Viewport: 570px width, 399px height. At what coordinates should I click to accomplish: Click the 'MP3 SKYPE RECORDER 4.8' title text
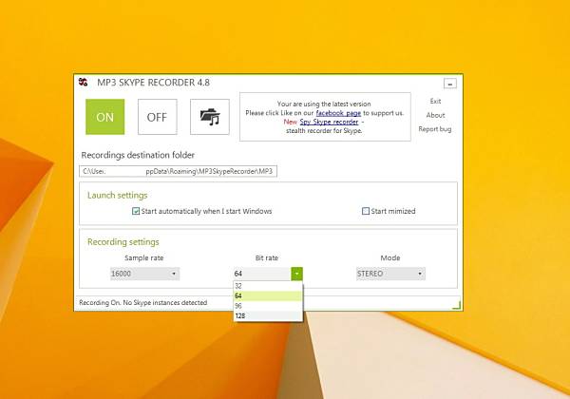click(153, 83)
